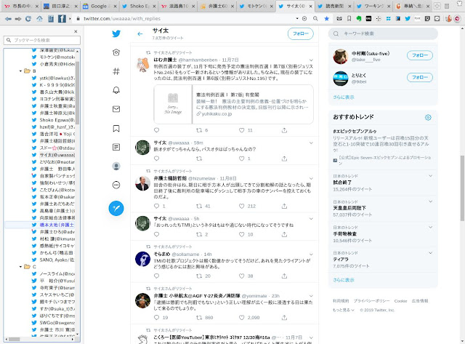Open dropdown caret on 弁護士樋詰哲朗 tweet

pyautogui.click(x=311, y=178)
